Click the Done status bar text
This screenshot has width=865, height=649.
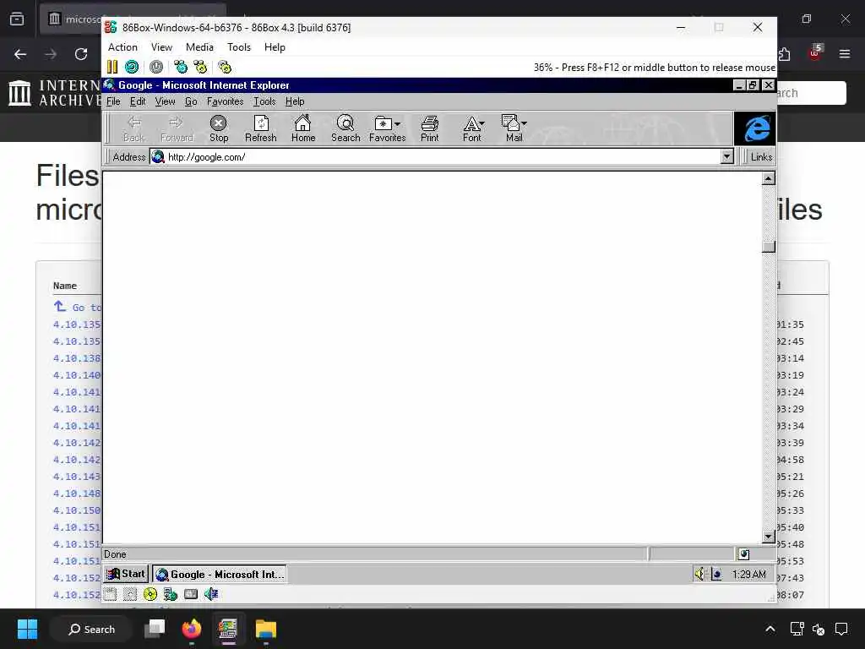(x=115, y=554)
